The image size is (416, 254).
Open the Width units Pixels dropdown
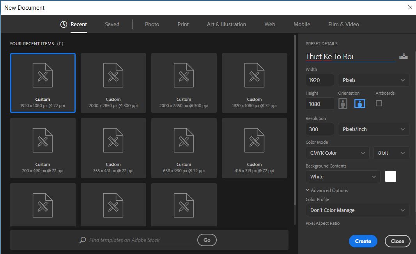click(373, 80)
